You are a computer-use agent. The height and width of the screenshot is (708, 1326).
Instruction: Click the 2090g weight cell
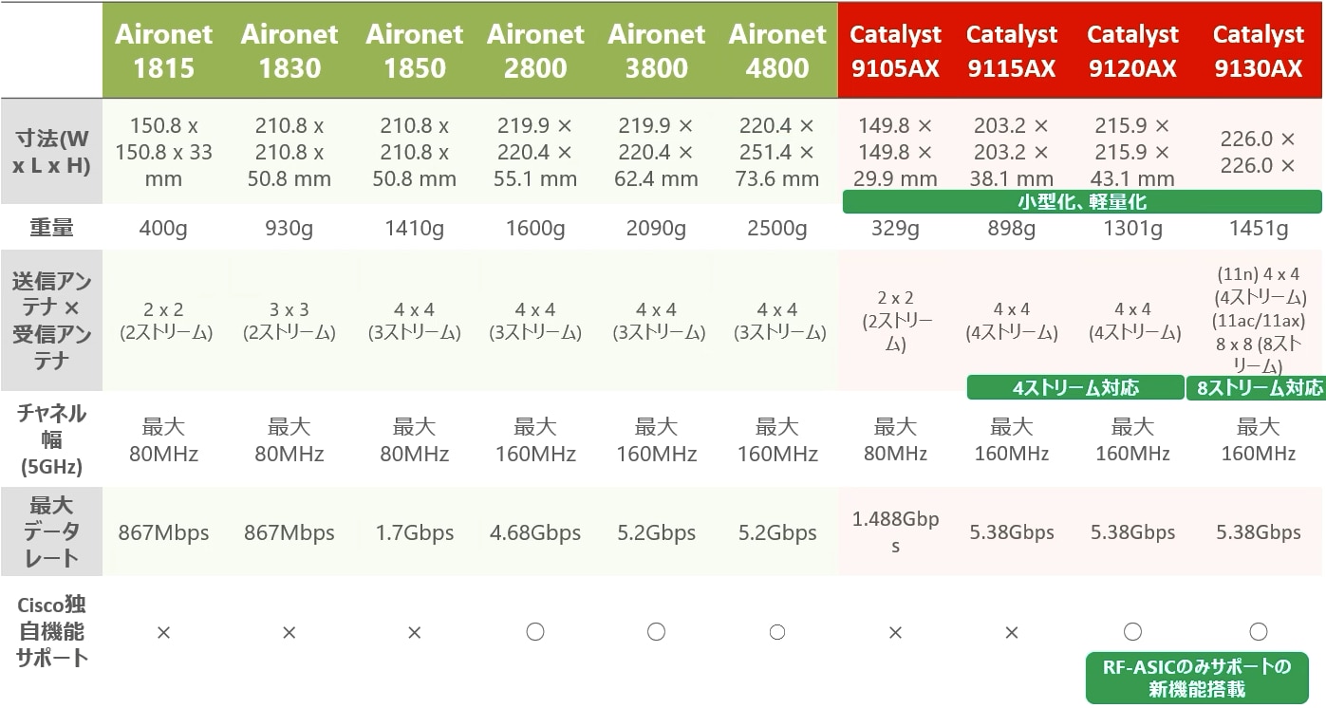click(x=657, y=229)
